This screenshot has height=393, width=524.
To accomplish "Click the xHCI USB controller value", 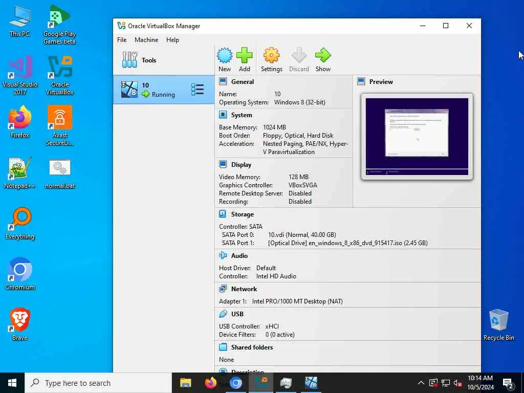I will coord(272,326).
